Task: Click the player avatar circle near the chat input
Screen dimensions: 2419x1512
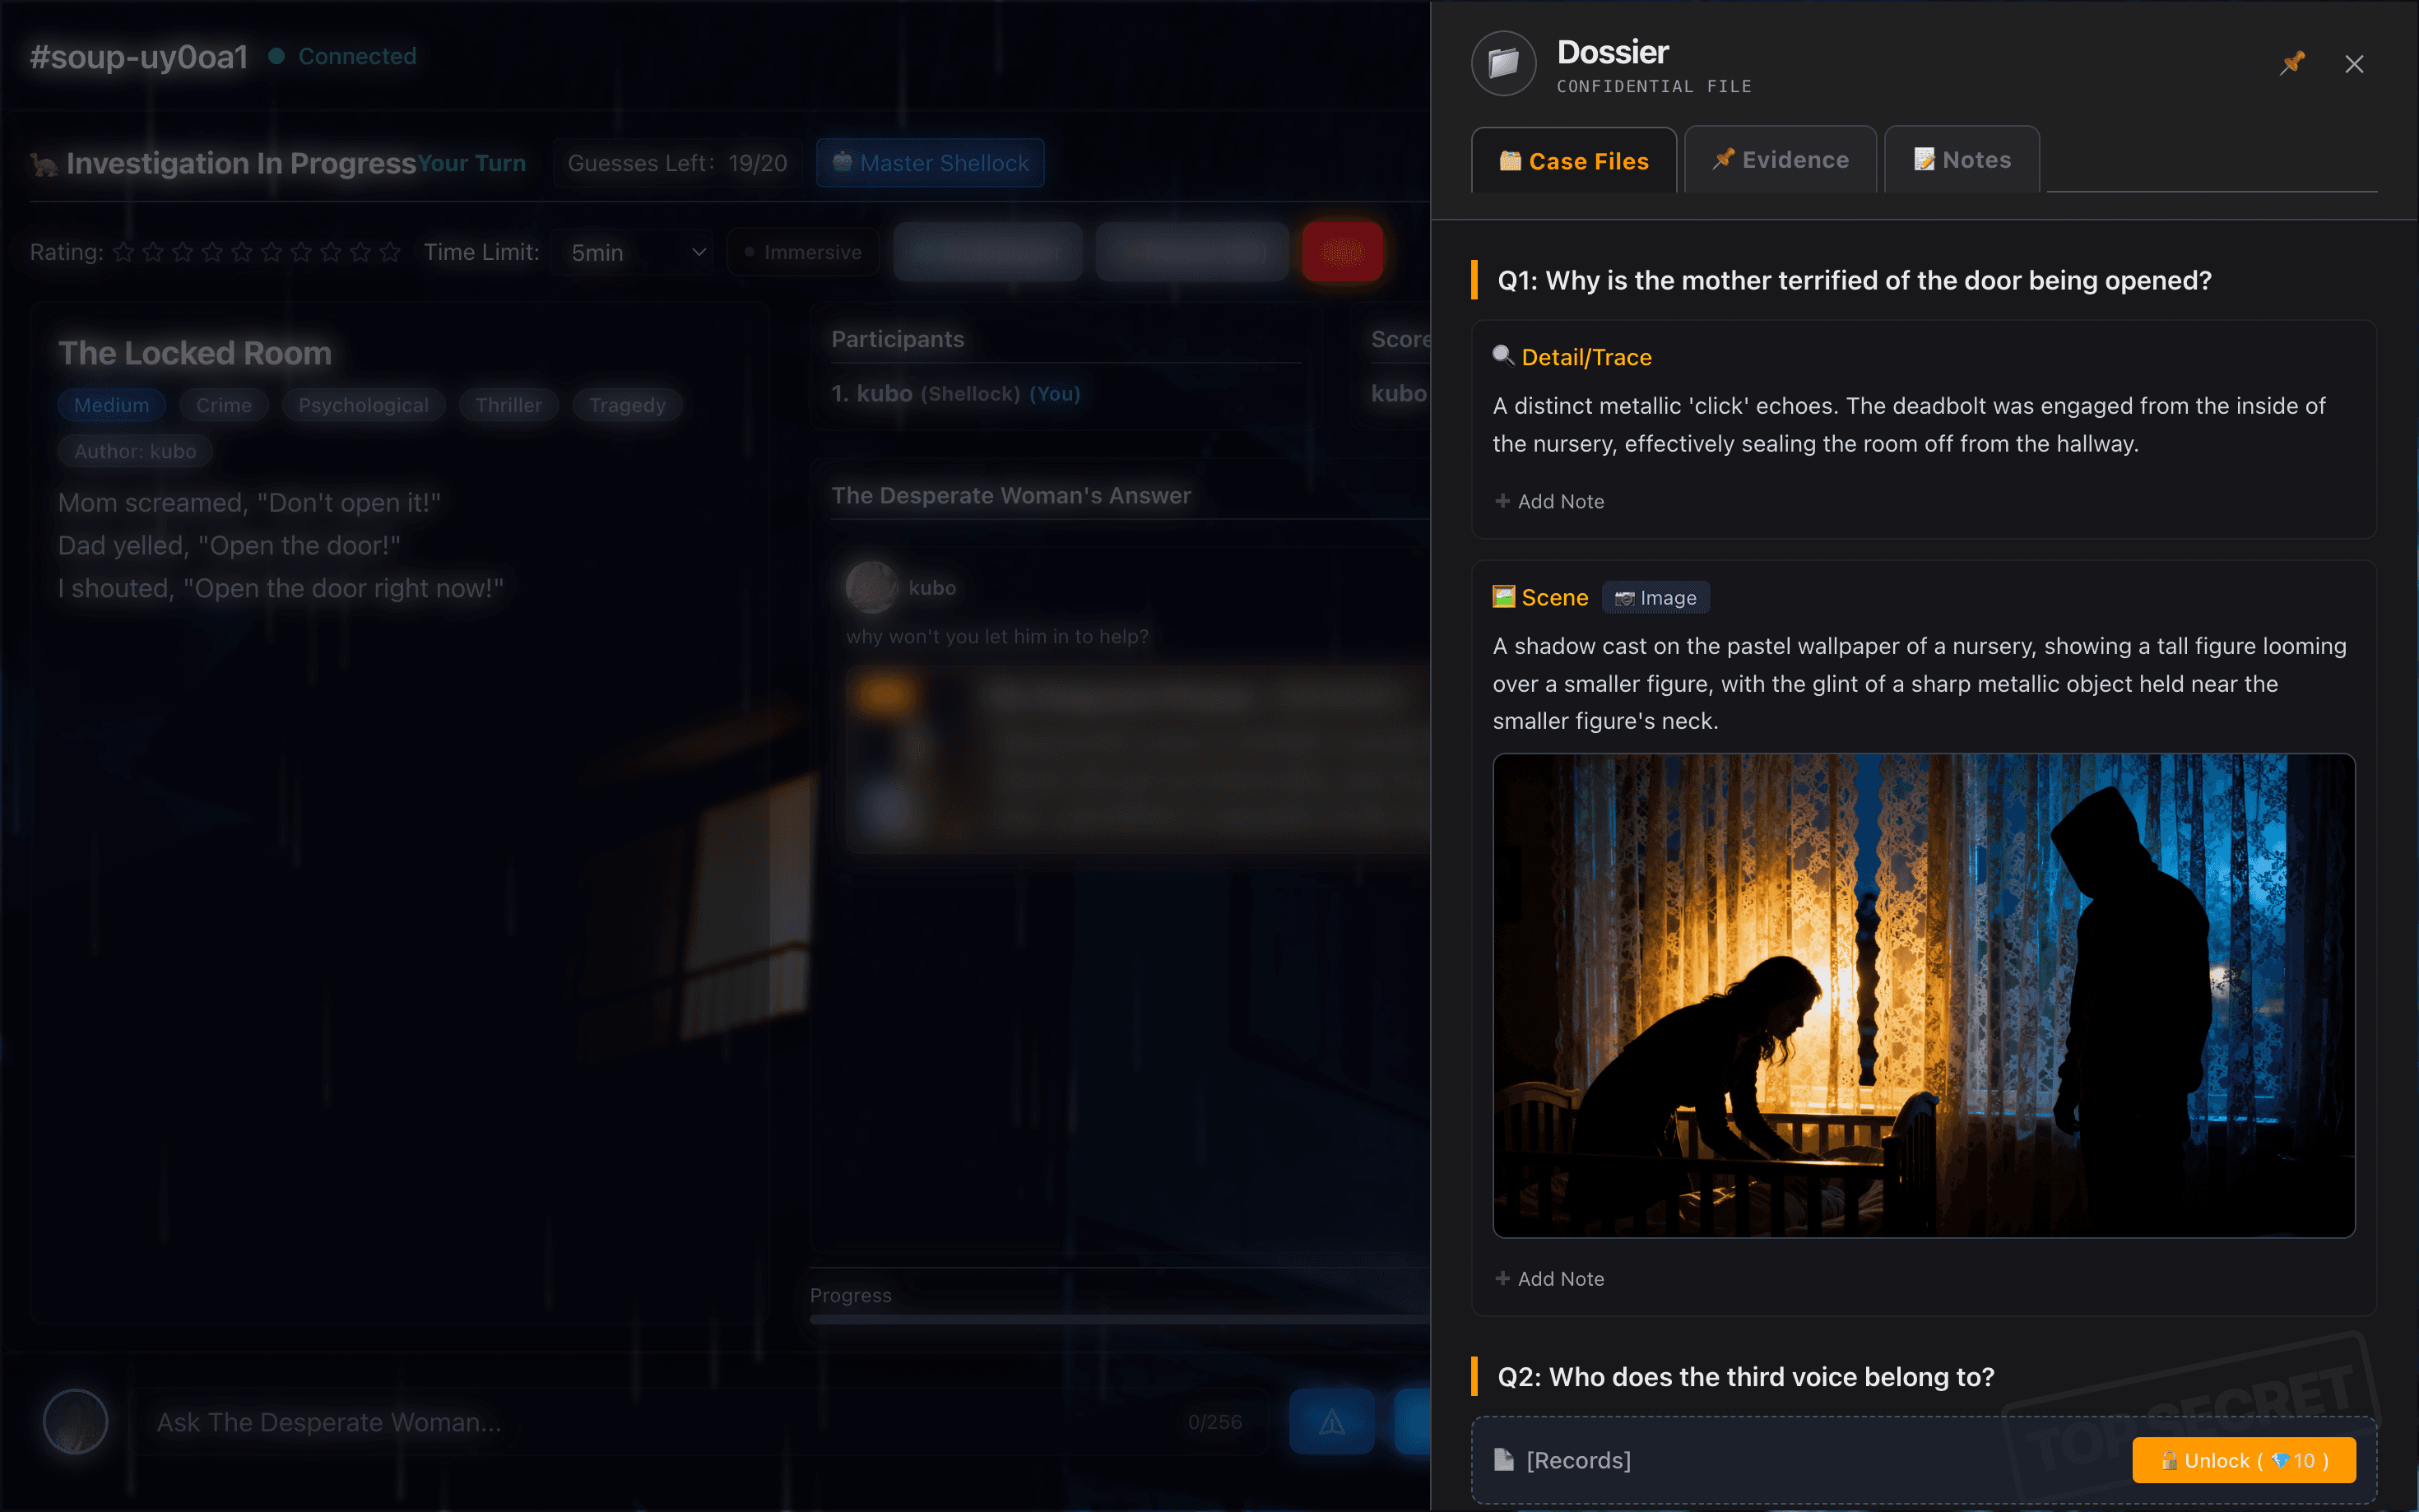Action: [x=75, y=1421]
